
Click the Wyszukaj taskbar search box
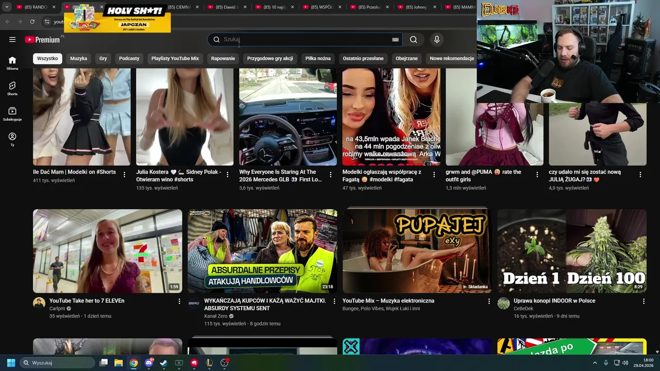[57, 363]
